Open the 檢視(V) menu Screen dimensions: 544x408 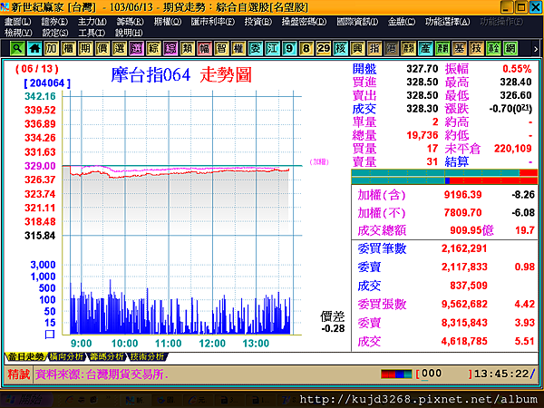tap(18, 33)
